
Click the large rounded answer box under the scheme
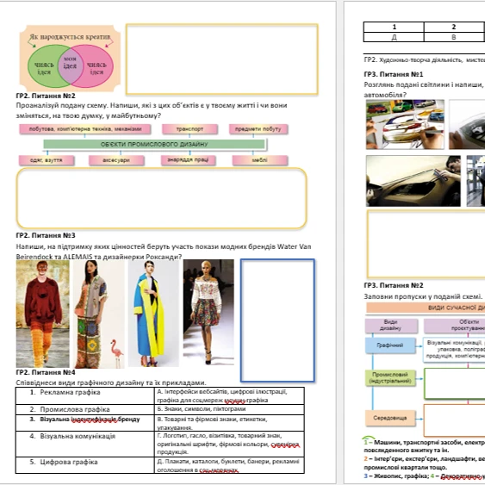click(x=161, y=198)
